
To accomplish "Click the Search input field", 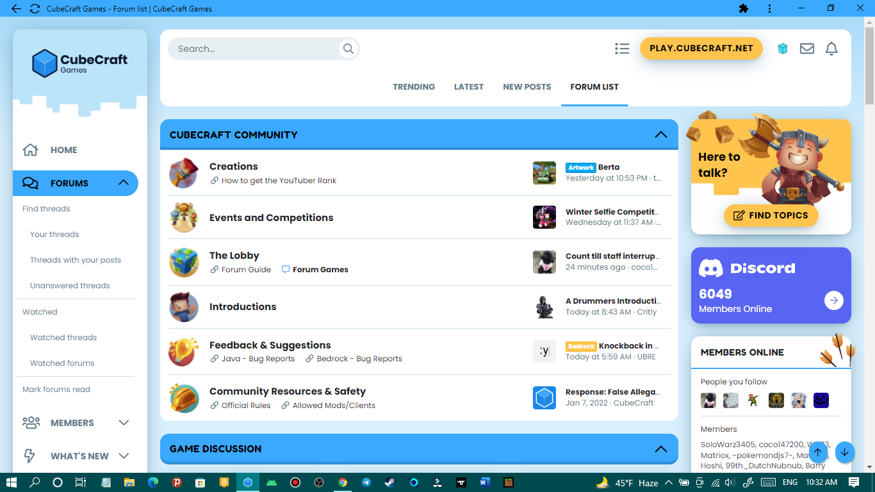I will pos(255,49).
